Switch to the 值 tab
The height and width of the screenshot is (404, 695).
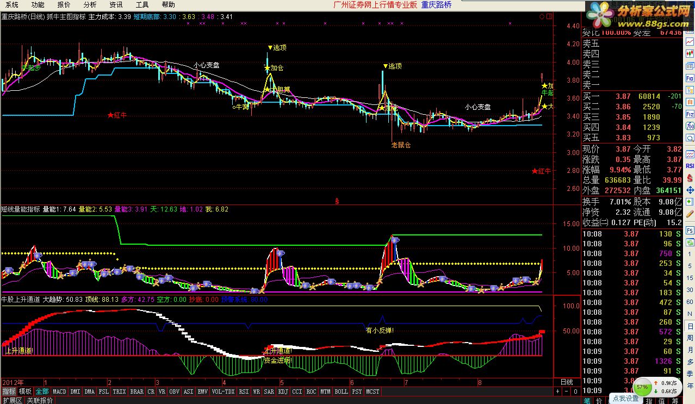click(662, 400)
